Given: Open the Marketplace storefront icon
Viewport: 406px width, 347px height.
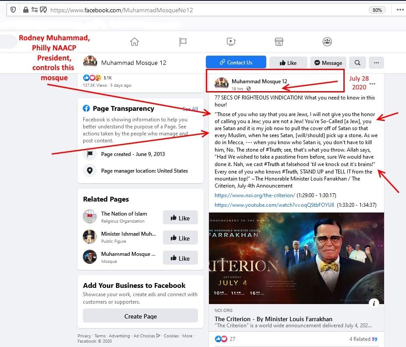Looking at the screenshot, I should [x=279, y=42].
